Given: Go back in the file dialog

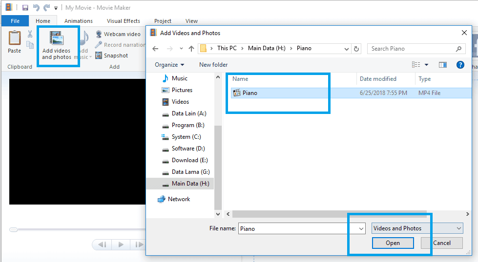Looking at the screenshot, I should point(155,49).
